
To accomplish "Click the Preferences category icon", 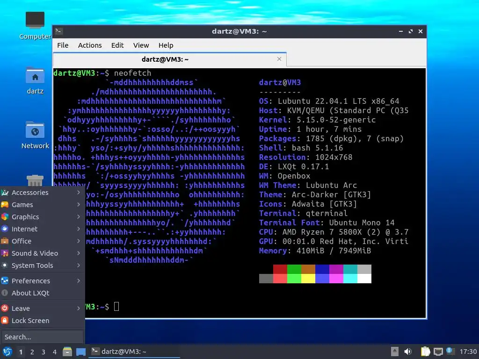I will tap(5, 280).
